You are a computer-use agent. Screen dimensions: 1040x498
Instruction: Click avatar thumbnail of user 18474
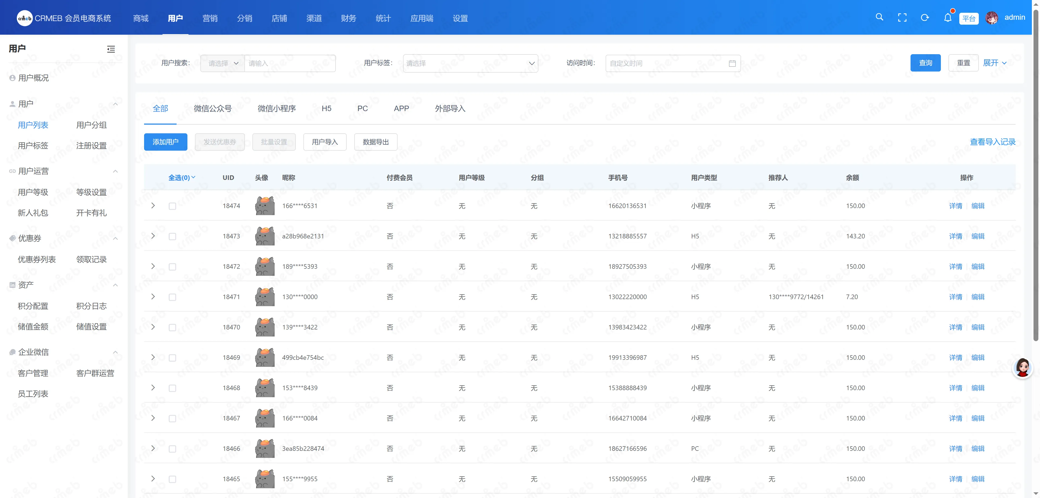(x=265, y=206)
